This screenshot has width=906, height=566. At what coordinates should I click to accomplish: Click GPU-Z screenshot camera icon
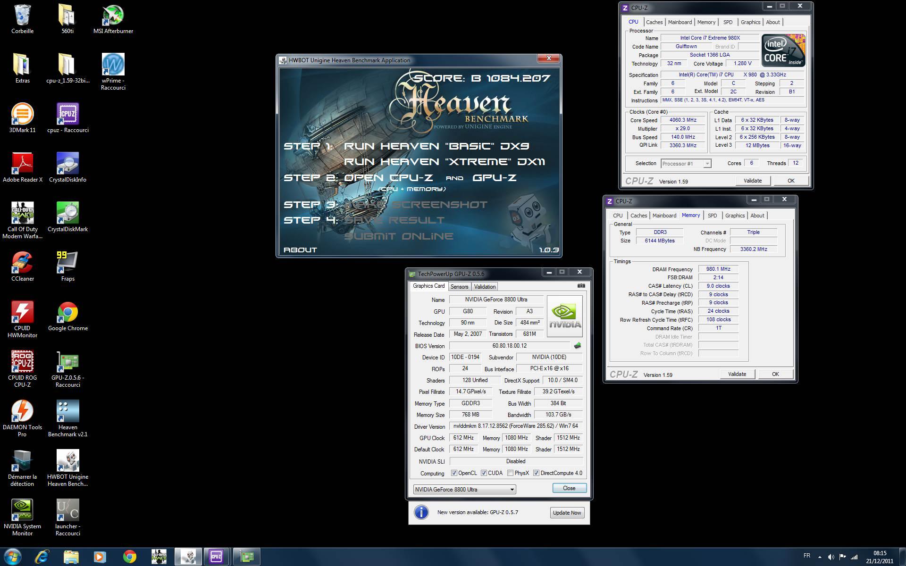tap(581, 286)
